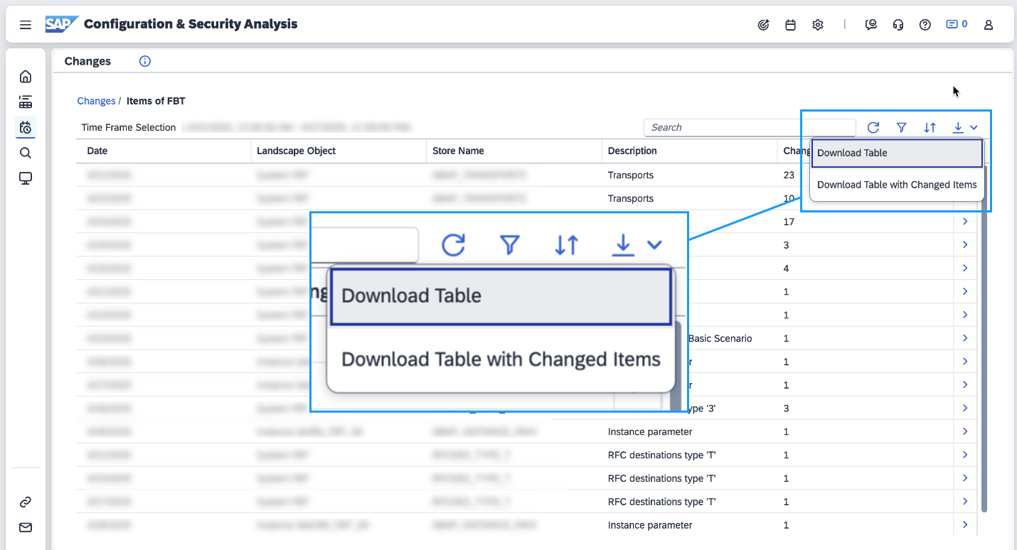Click the help question mark icon
The width and height of the screenshot is (1017, 550).
(x=925, y=25)
